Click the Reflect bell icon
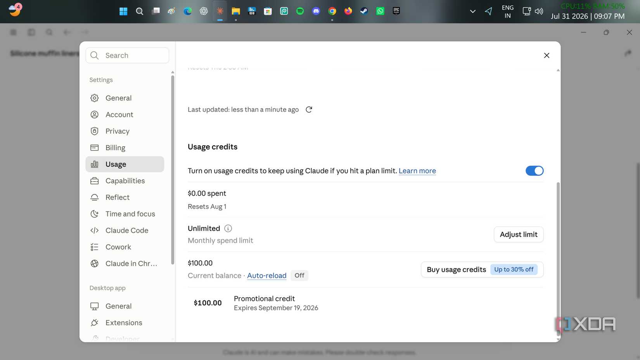This screenshot has height=360, width=640. pos(94,197)
